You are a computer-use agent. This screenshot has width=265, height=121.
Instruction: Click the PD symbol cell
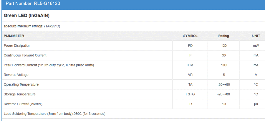pyautogui.click(x=190, y=46)
